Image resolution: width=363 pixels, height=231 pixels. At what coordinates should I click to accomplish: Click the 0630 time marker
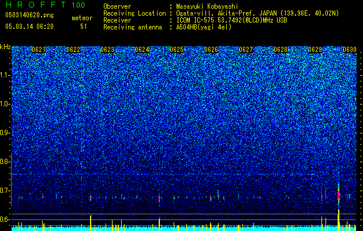click(350, 50)
